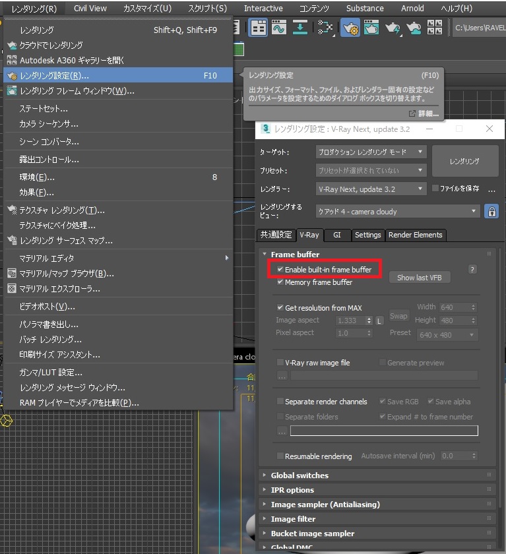The width and height of the screenshot is (506, 554).
Task: Open the view to render dropdown
Action: (398, 211)
